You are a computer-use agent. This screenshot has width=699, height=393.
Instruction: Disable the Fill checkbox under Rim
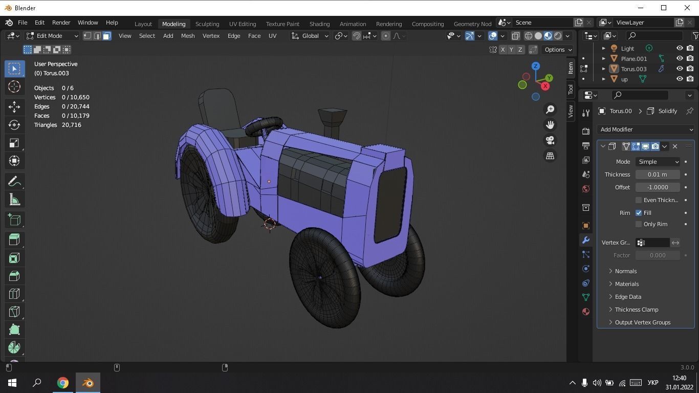tap(639, 213)
